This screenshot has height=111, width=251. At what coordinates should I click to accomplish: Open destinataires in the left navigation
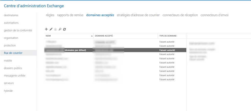pyautogui.click(x=11, y=15)
